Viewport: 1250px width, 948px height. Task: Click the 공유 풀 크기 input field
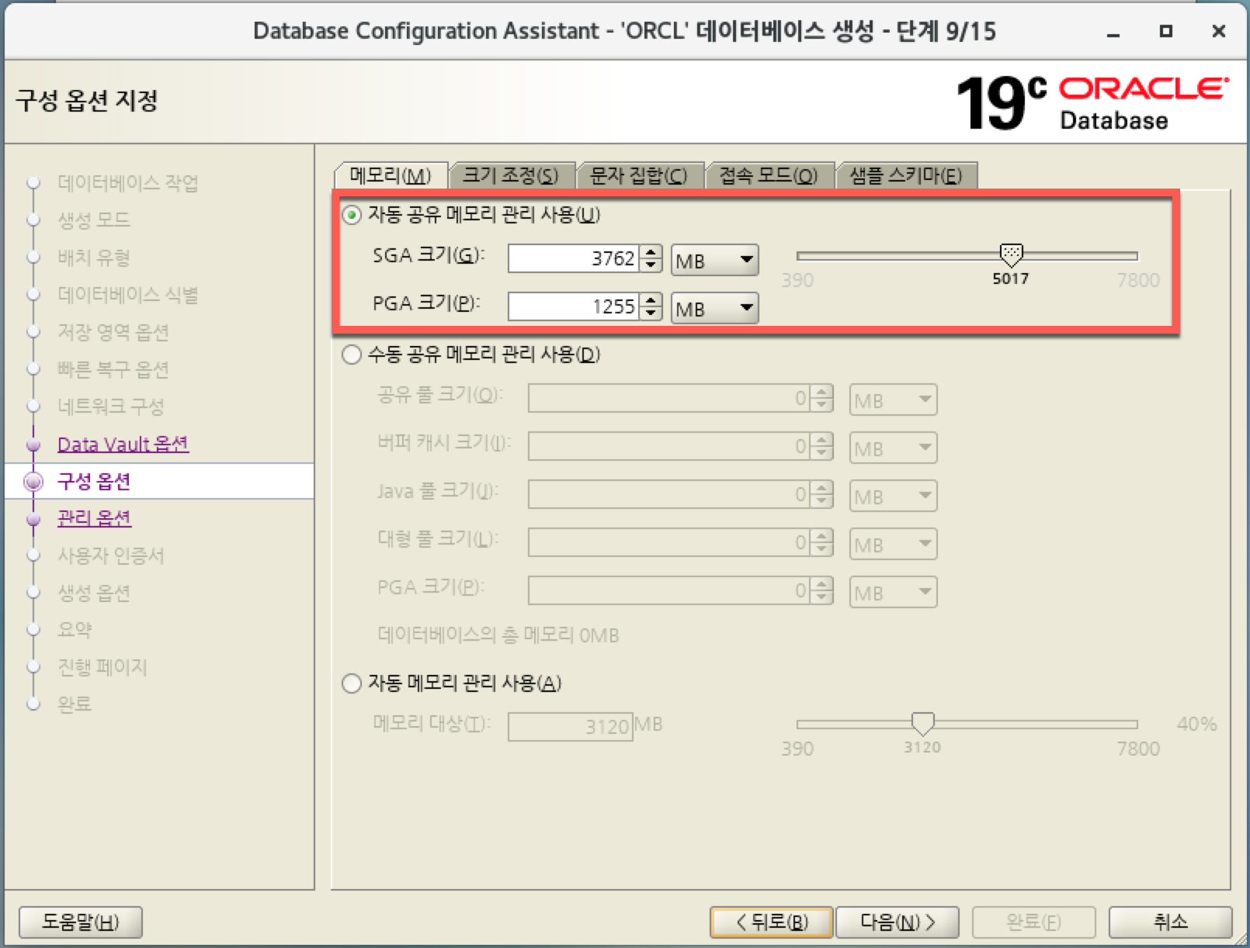(x=668, y=399)
